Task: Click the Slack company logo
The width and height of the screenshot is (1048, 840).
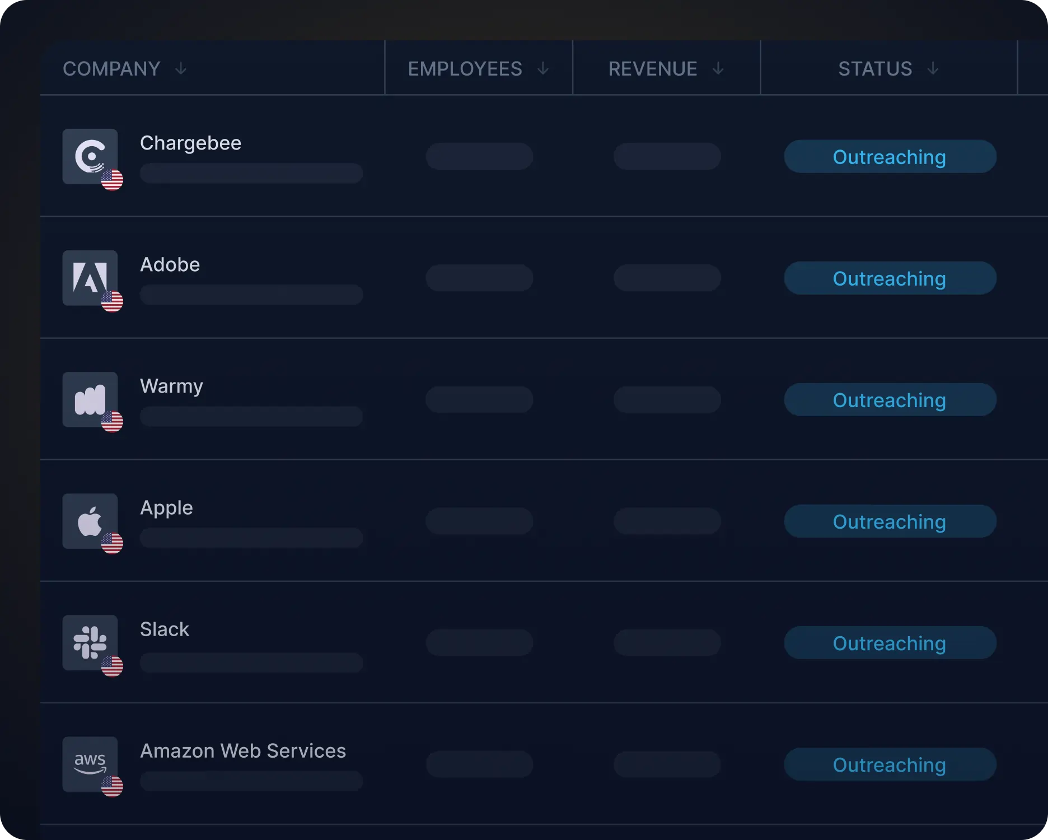Action: tap(90, 642)
